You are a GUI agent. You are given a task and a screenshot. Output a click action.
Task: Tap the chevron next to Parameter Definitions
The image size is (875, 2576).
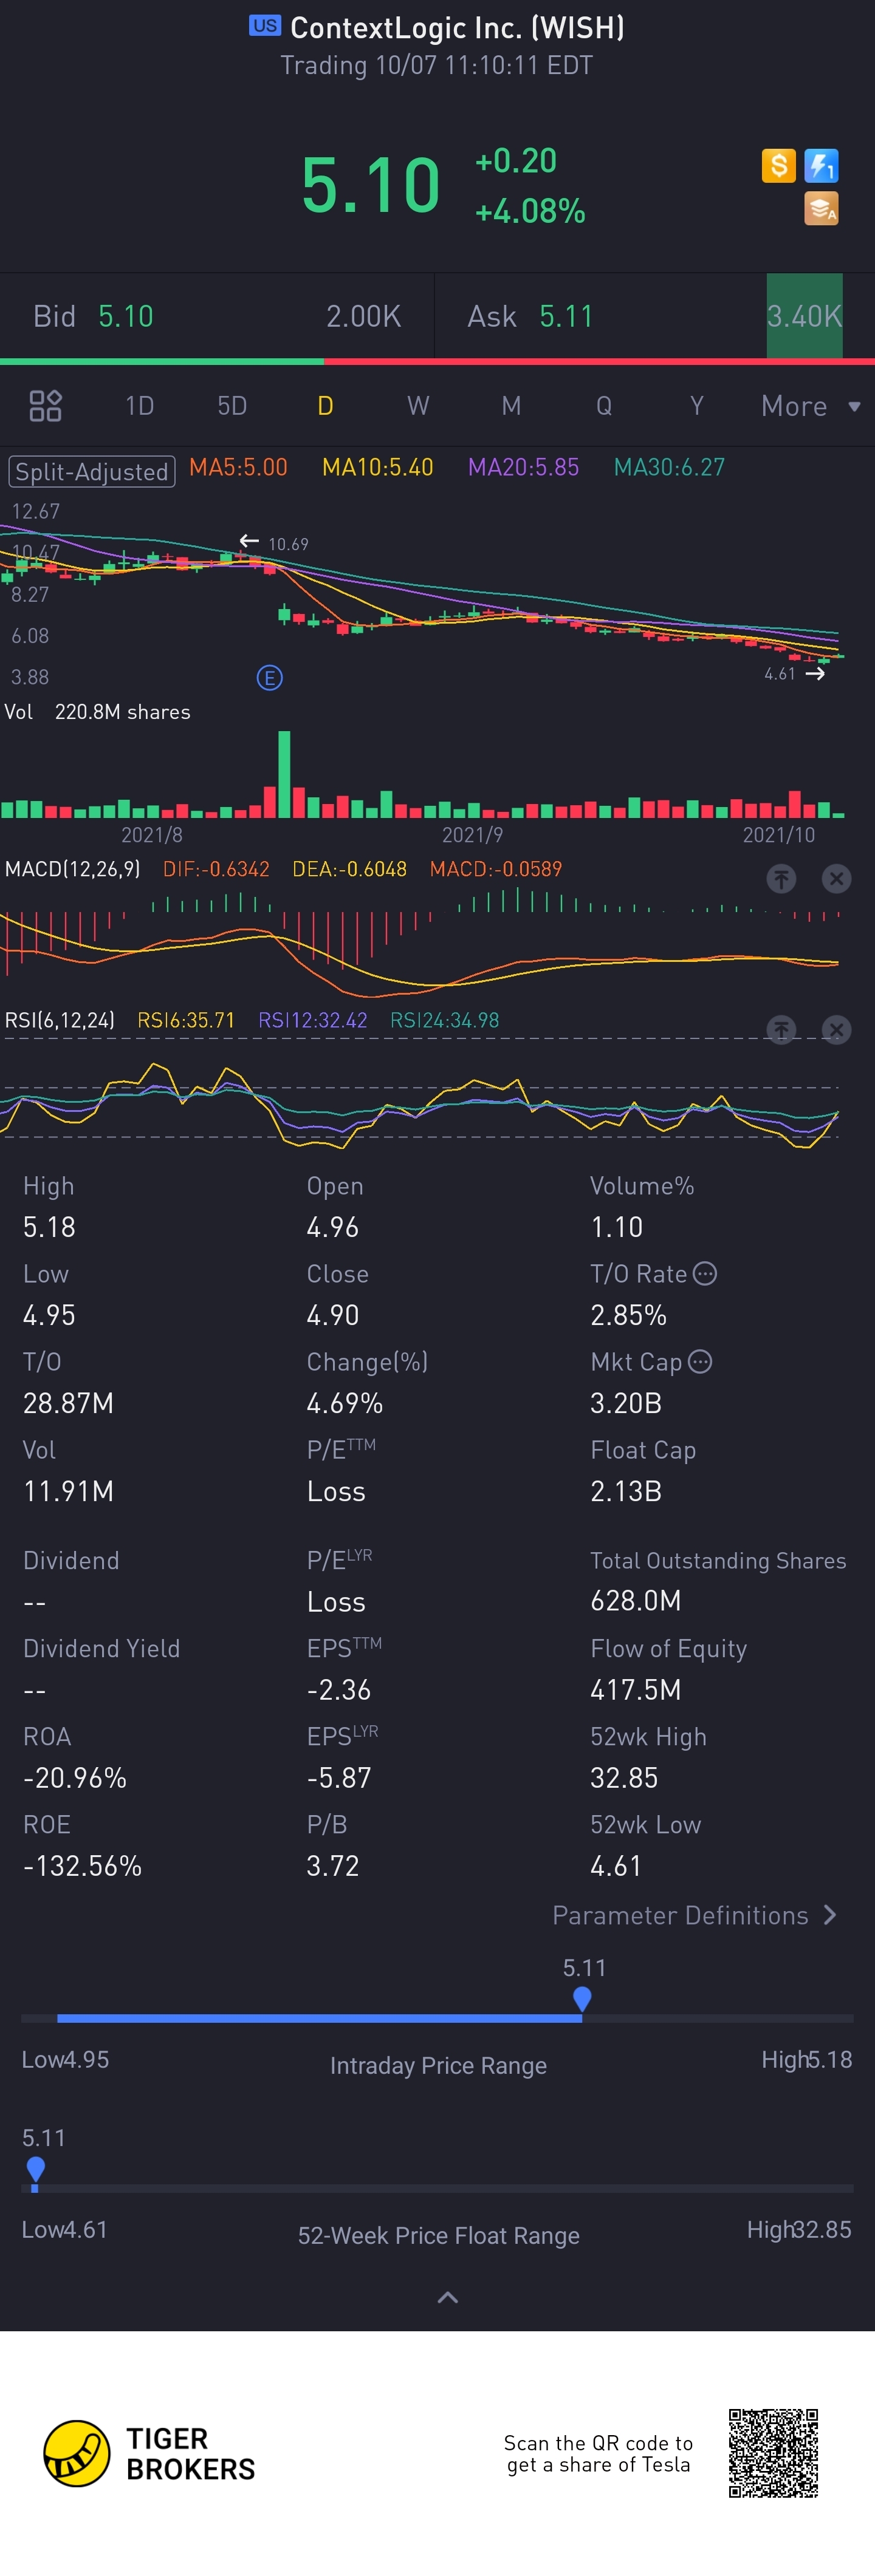829,1914
